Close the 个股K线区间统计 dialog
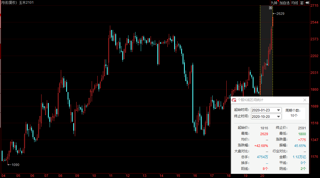Viewport: 320px width, 178px height. (x=305, y=100)
